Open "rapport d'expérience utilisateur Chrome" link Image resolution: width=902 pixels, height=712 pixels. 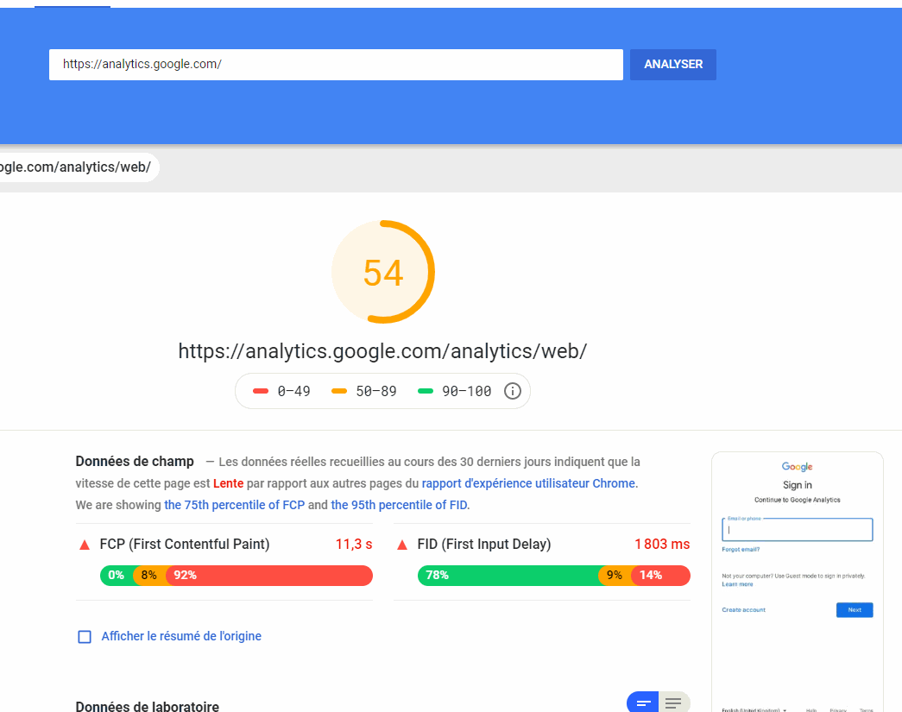click(x=527, y=483)
